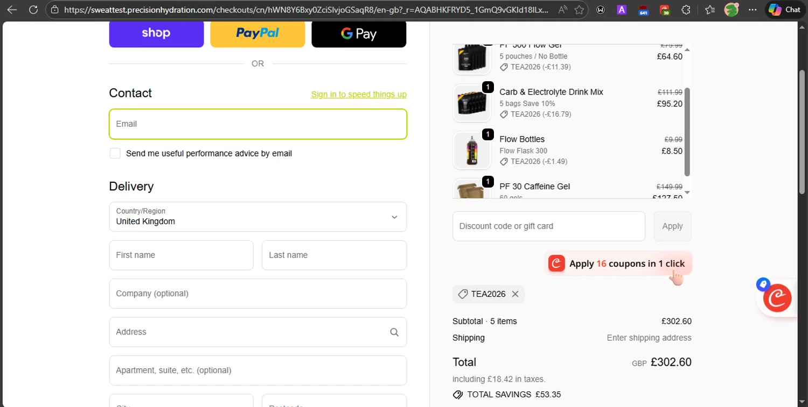
Task: Click the Total £302.60 amount
Action: tap(671, 362)
